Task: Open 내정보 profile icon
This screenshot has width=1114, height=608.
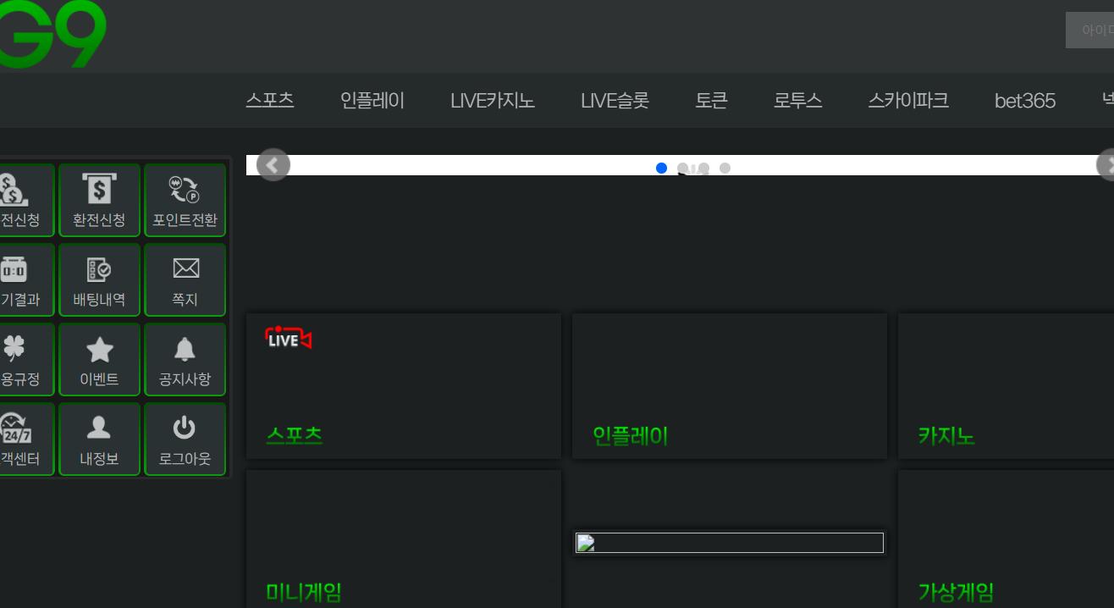Action: click(99, 429)
